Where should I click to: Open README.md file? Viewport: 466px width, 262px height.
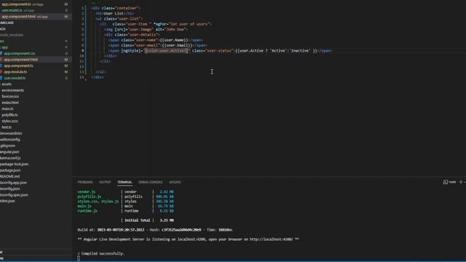tap(9, 176)
